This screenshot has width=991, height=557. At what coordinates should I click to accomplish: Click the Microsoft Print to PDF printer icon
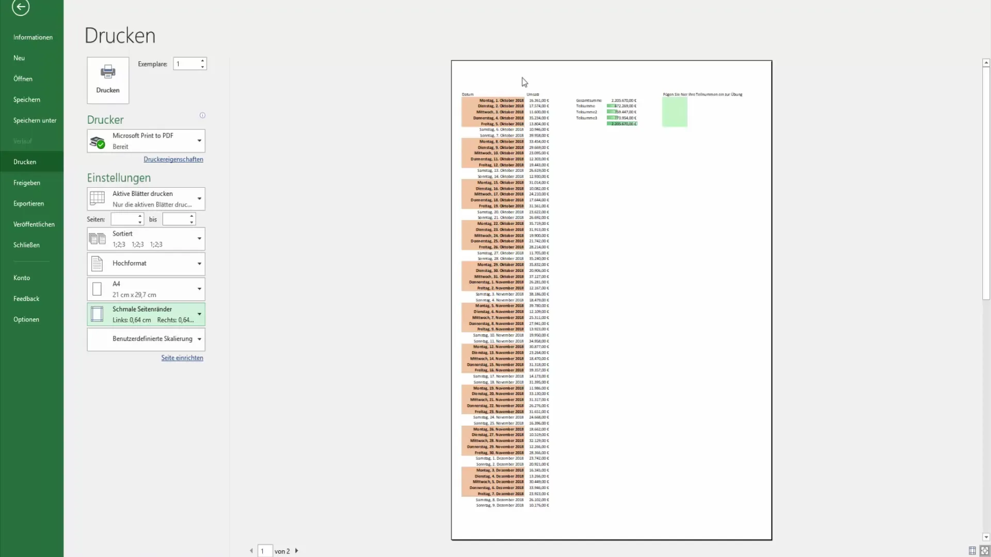point(98,141)
